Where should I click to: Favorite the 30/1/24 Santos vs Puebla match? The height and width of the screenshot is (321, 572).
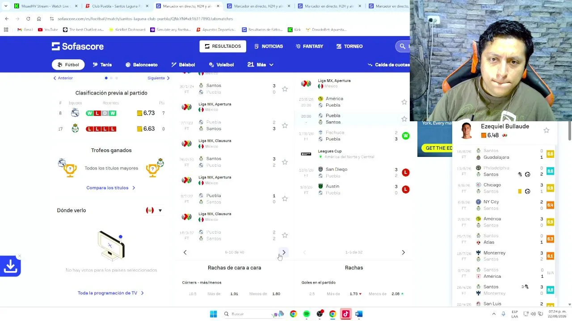(x=285, y=89)
